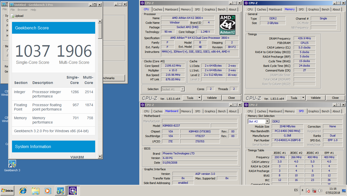Image resolution: width=347 pixels, height=196 pixels.
Task: Open Windows Explorer folder icon on taskbar
Action: click(35, 190)
